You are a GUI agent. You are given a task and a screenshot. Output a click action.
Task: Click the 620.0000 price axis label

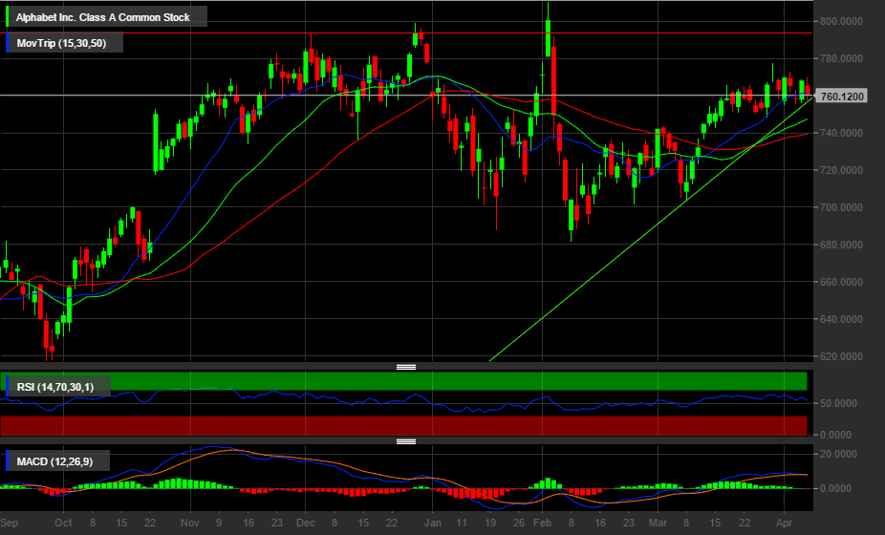pos(841,356)
